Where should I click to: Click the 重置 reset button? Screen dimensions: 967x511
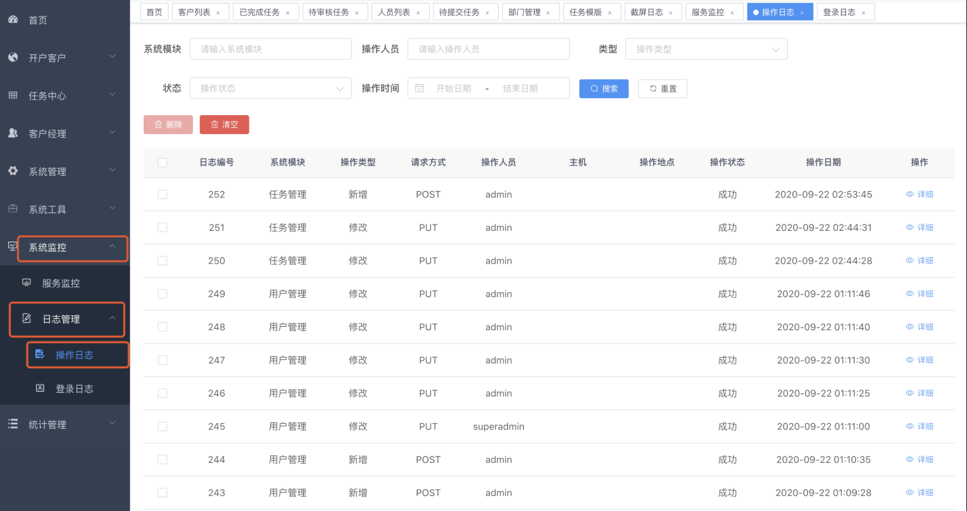[663, 89]
